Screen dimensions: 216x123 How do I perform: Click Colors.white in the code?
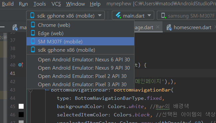pos(126,106)
